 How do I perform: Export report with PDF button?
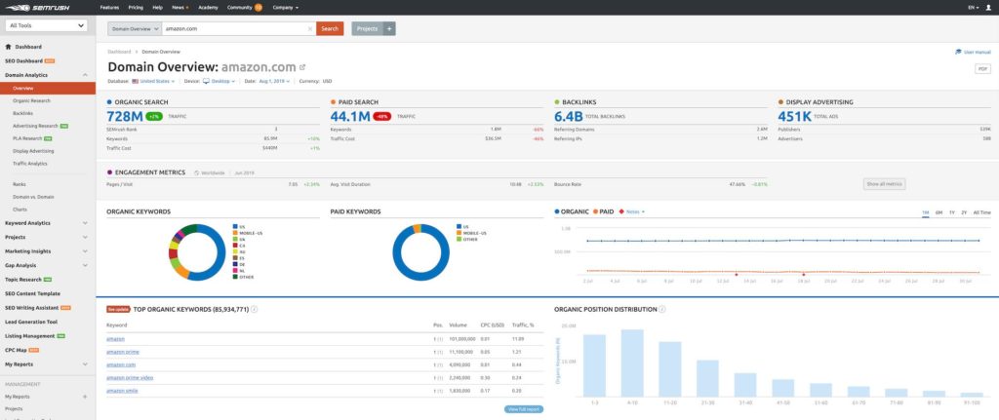point(982,69)
